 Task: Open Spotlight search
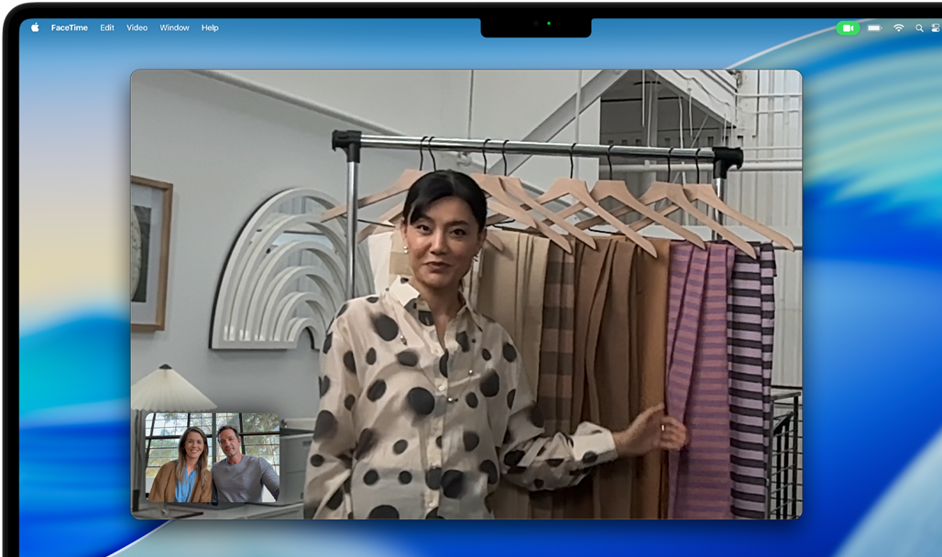919,27
